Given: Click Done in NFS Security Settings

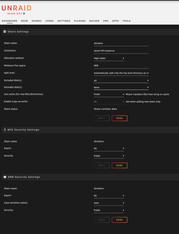Looking at the screenshot, I should (120, 165).
